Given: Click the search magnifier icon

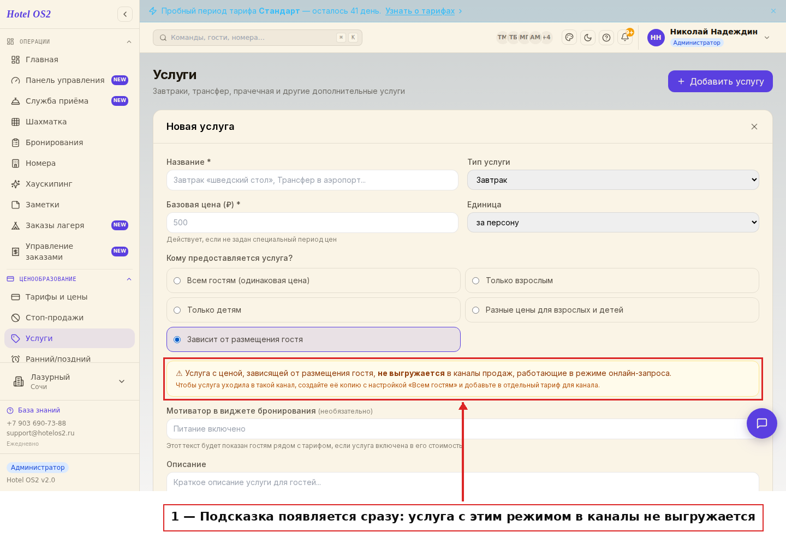Looking at the screenshot, I should pyautogui.click(x=163, y=38).
